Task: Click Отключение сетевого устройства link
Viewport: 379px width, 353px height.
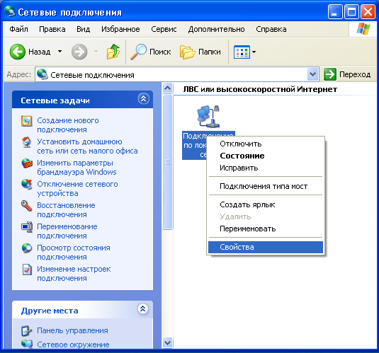Action: [x=77, y=189]
